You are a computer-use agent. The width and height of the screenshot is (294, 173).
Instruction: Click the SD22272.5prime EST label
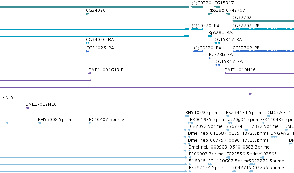(x=266, y=161)
